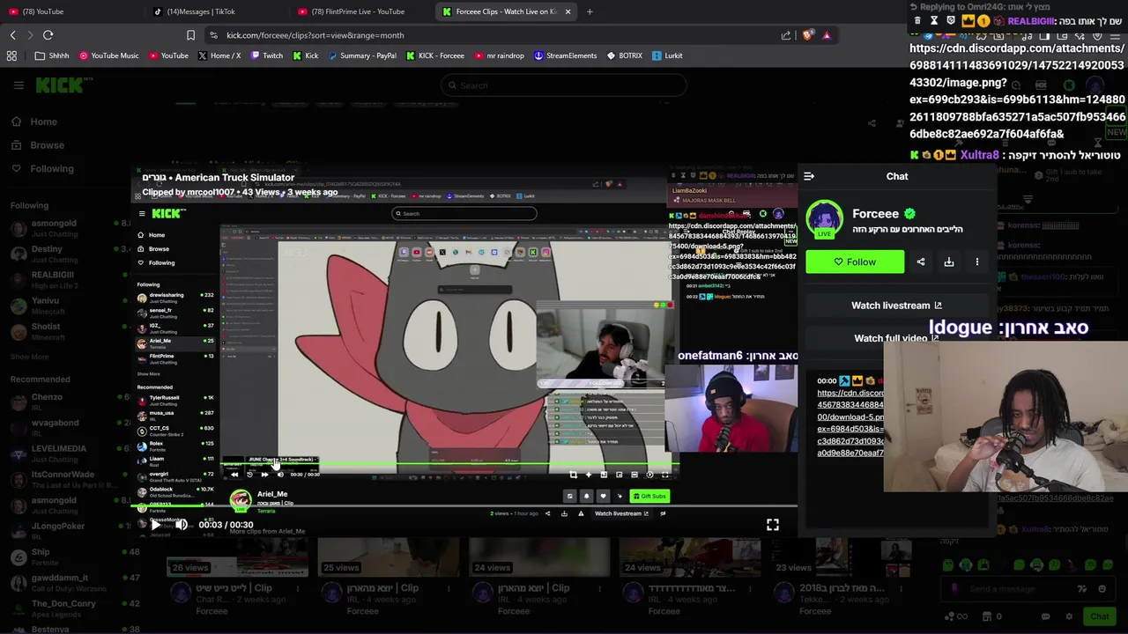Viewport: 1128px width, 634px height.
Task: Open Home / X bookmark
Action: [219, 55]
